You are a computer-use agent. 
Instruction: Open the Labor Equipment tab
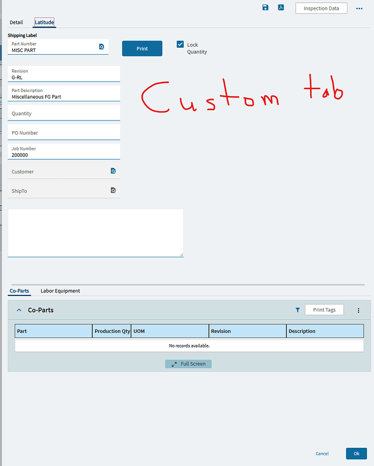[x=60, y=290]
